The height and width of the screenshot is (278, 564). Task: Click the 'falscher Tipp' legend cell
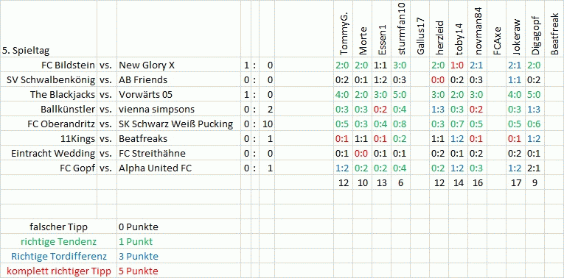click(x=59, y=227)
